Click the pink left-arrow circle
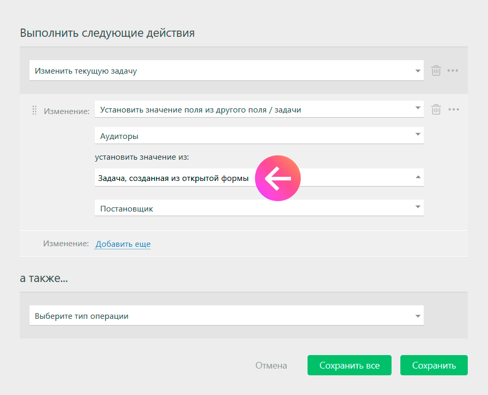The width and height of the screenshot is (488, 395). coord(278,178)
